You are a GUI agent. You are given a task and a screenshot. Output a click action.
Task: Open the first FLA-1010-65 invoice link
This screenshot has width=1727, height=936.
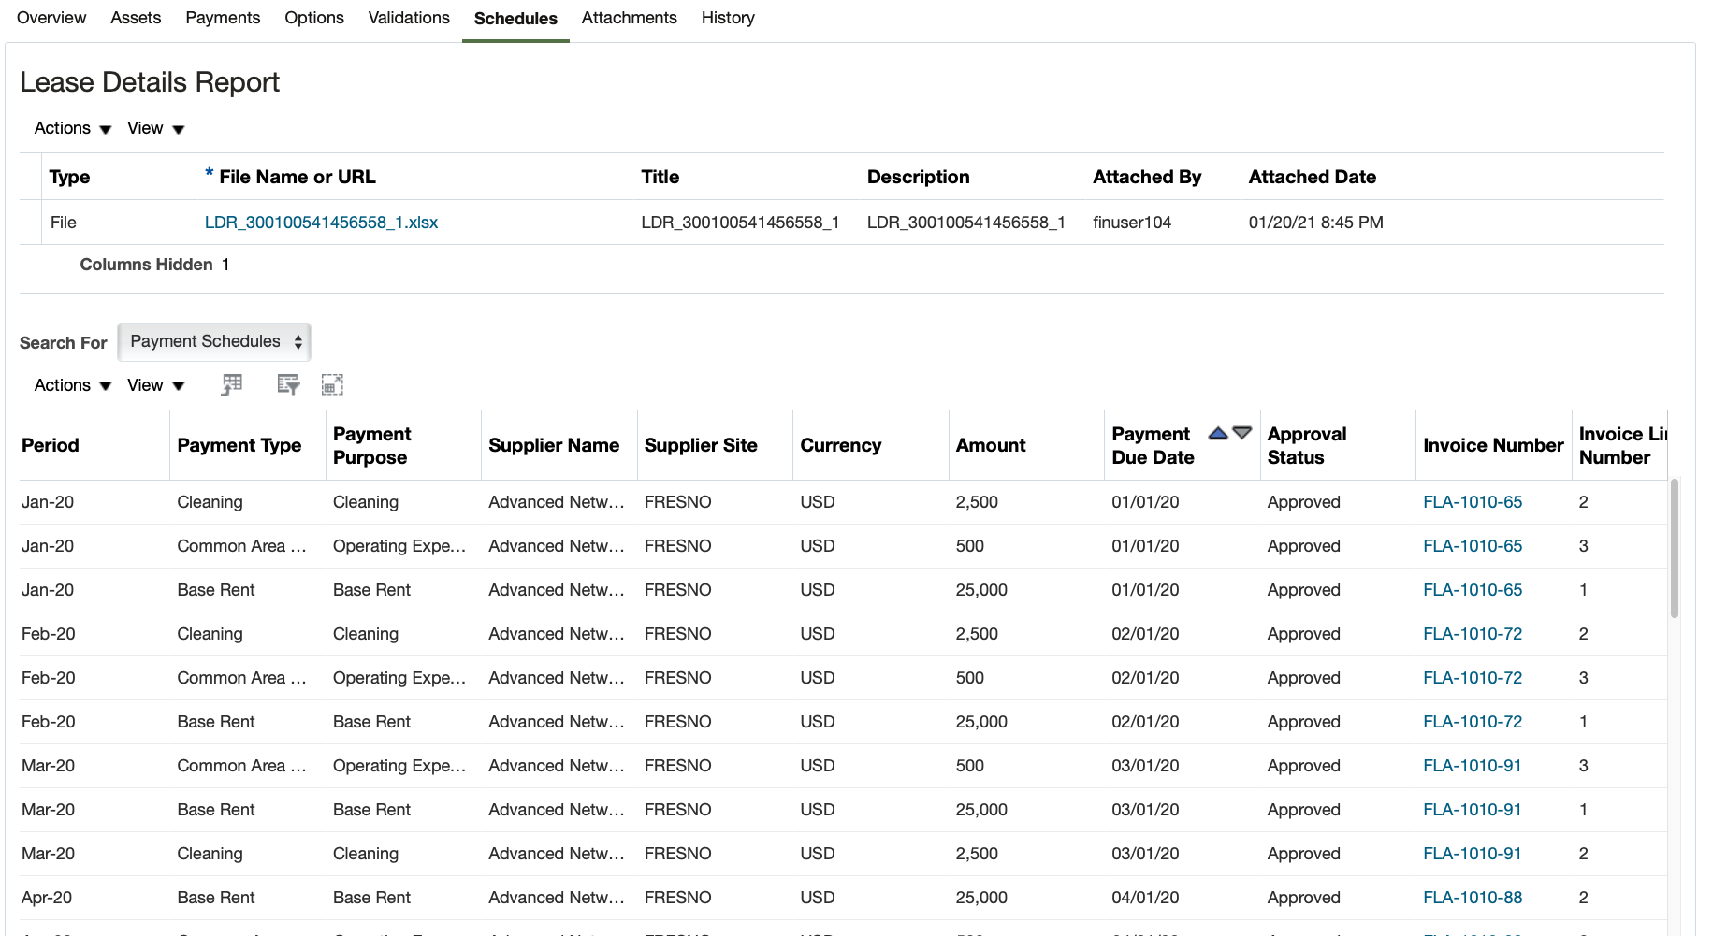(1473, 502)
